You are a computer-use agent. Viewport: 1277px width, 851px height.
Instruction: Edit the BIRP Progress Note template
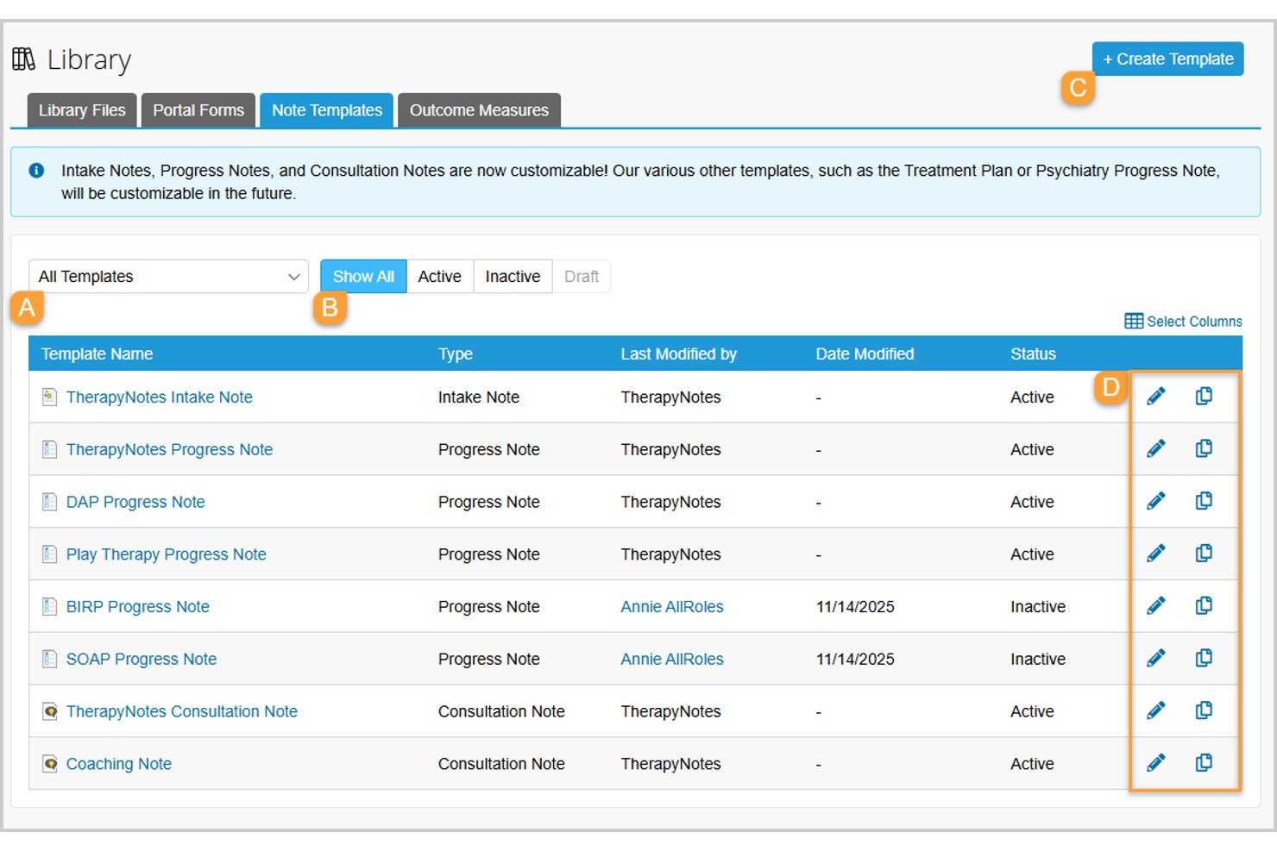click(1156, 605)
